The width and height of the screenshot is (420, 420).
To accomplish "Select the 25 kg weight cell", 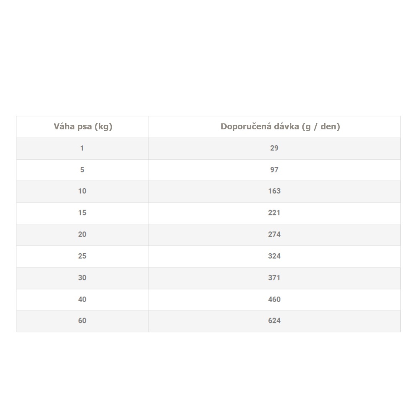I will click(82, 256).
